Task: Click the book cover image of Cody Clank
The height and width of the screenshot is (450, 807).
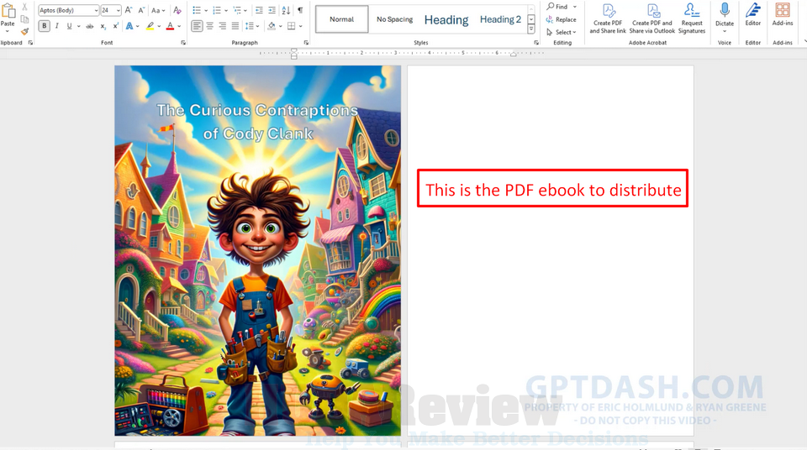Action: pos(257,250)
